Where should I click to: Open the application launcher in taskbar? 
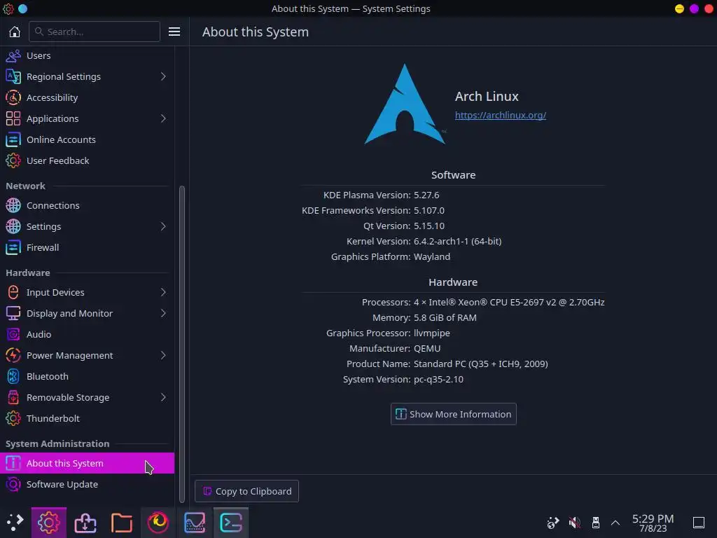coord(15,523)
